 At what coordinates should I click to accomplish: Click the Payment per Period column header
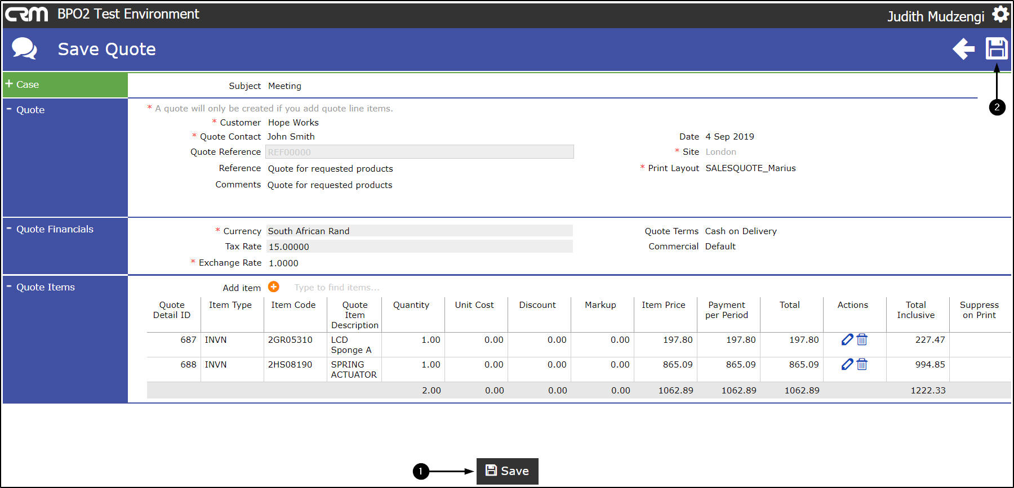point(727,310)
